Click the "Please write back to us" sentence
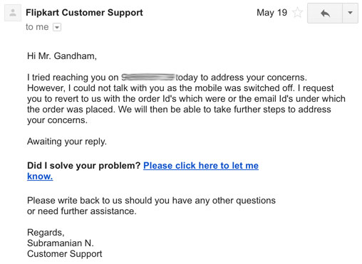Screen dimensions: 362x264 [151, 201]
